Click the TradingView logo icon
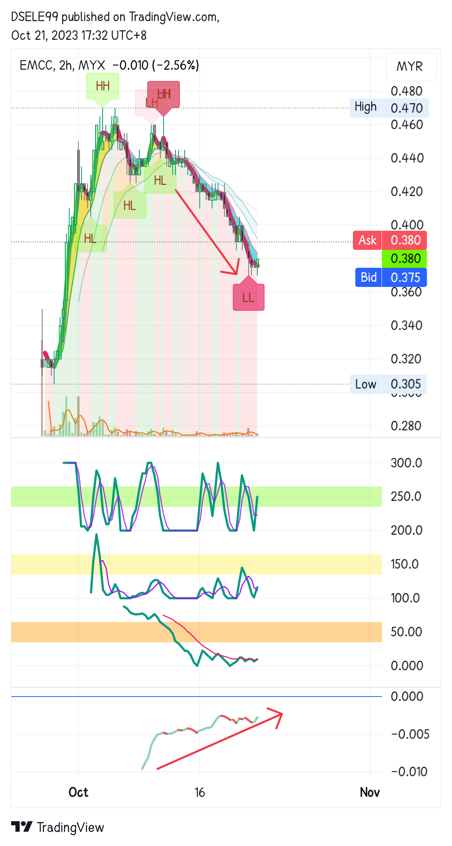Viewport: 452px width, 846px height. [x=21, y=827]
